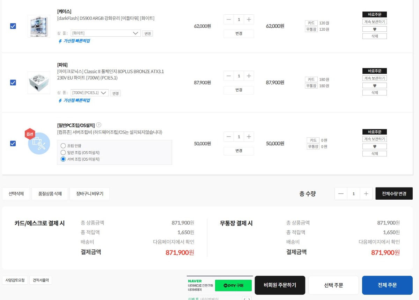Increase total quantity (총 수량) with plus icon
This screenshot has height=300, width=419.
pos(366,194)
